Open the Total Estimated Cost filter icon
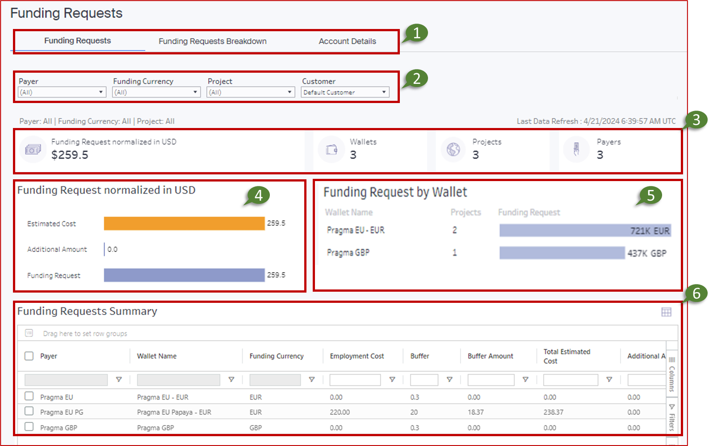This screenshot has width=713, height=446. pyautogui.click(x=609, y=380)
